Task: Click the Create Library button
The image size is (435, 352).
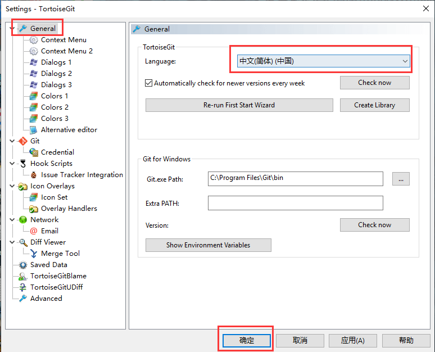Action: pos(374,105)
